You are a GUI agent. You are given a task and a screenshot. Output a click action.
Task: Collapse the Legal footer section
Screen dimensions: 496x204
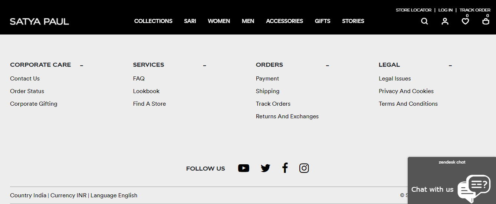coord(450,66)
